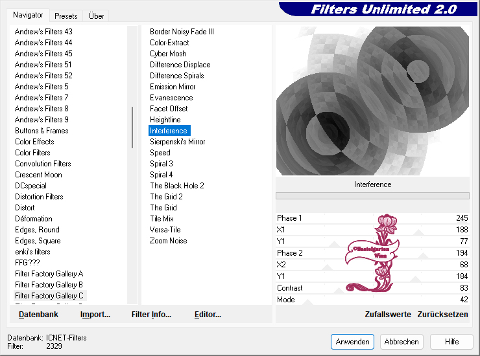The height and width of the screenshot is (356, 480).
Task: Select Distortion Filters category
Action: point(39,197)
